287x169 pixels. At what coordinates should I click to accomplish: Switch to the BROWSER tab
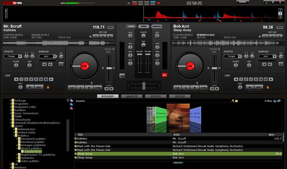click(107, 96)
